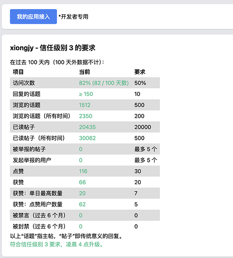Image resolution: width=233 pixels, height=258 pixels.
Task: Click the value 1512
Action: pyautogui.click(x=85, y=105)
